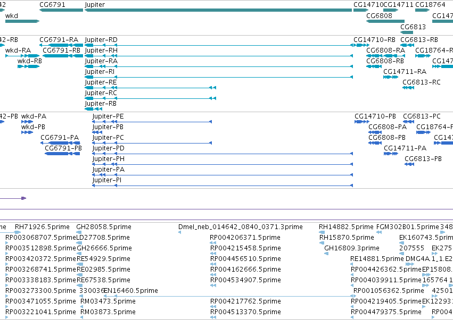Click protein CG6813-PB
Image resolution: width=453 pixels, height=320 pixels.
click(x=409, y=164)
